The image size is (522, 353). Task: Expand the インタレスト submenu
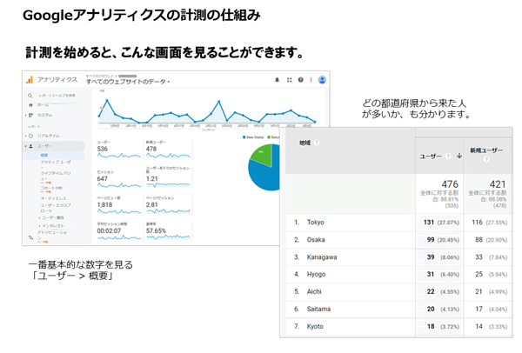(40, 226)
